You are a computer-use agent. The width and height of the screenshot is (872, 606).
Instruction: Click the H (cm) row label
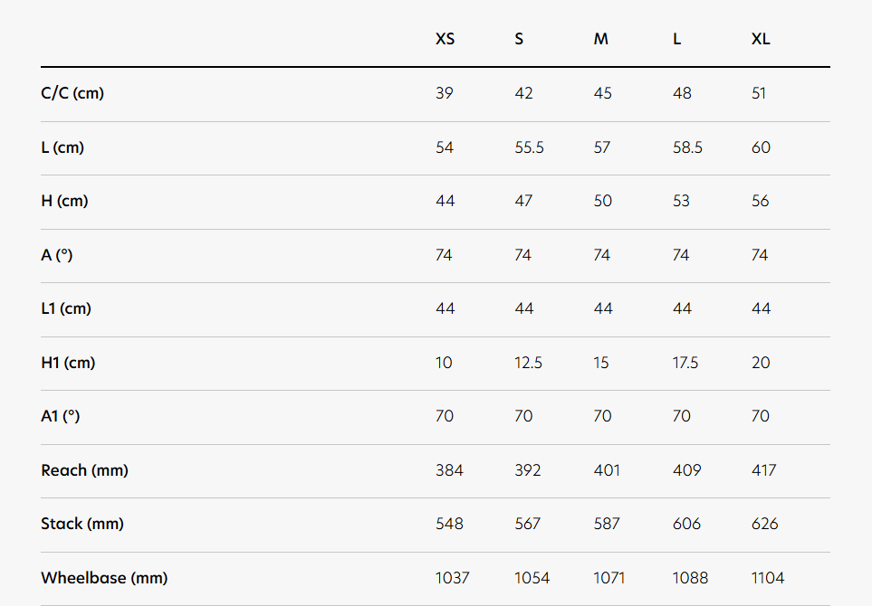pyautogui.click(x=64, y=201)
